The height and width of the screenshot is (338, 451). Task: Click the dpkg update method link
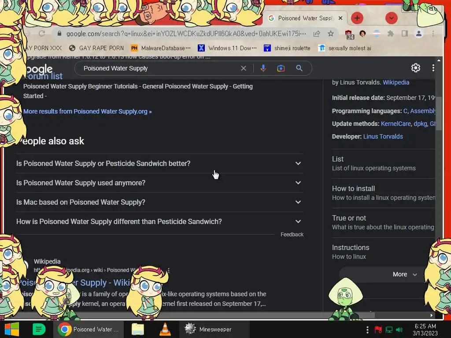pyautogui.click(x=420, y=124)
